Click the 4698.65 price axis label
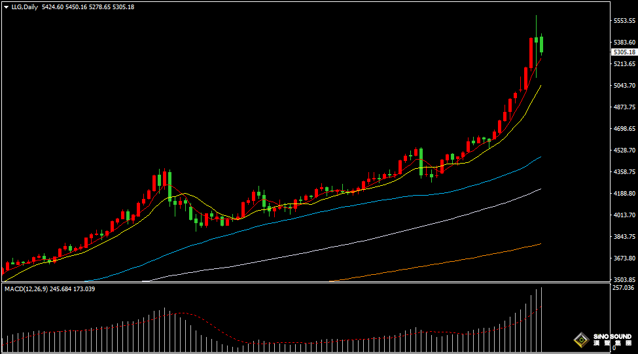 624,129
